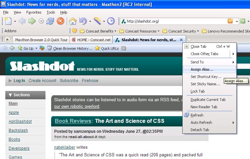Open Close Other Tabs submenu

[209, 54]
